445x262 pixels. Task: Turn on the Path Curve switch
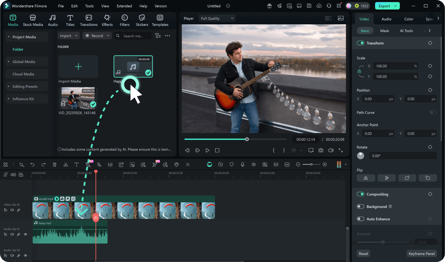click(433, 112)
